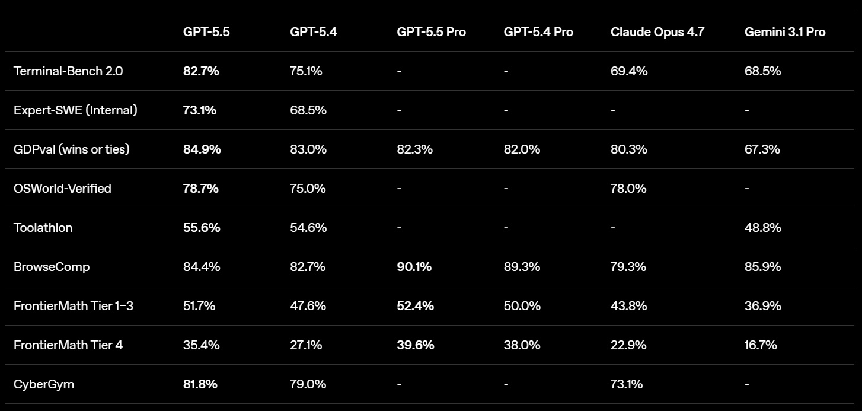Select the GDPval (wins or ties) row label
The height and width of the screenshot is (411, 862).
[71, 149]
